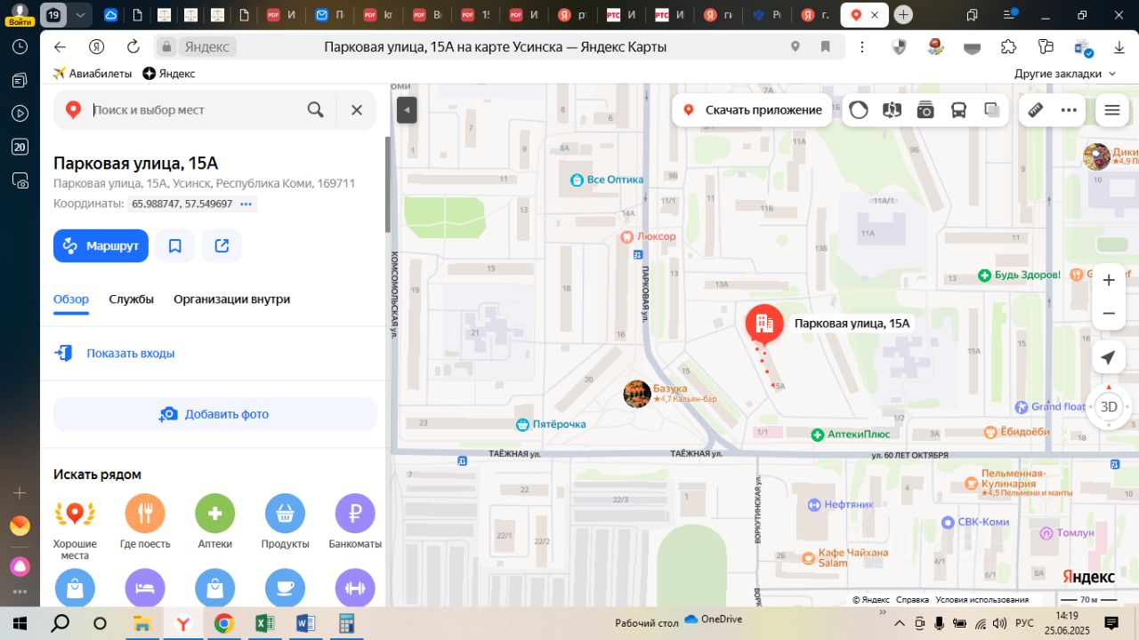The image size is (1139, 640).
Task: Reload the page with refresh button
Action: [133, 47]
